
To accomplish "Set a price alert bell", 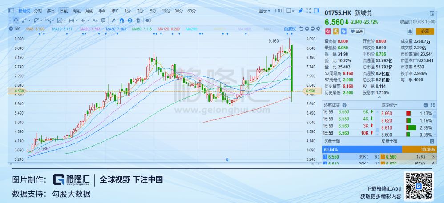I will click(x=410, y=32).
